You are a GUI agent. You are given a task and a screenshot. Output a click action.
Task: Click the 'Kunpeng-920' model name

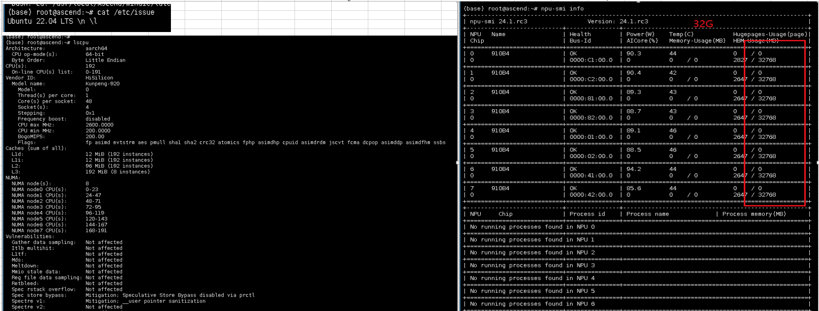tap(102, 84)
